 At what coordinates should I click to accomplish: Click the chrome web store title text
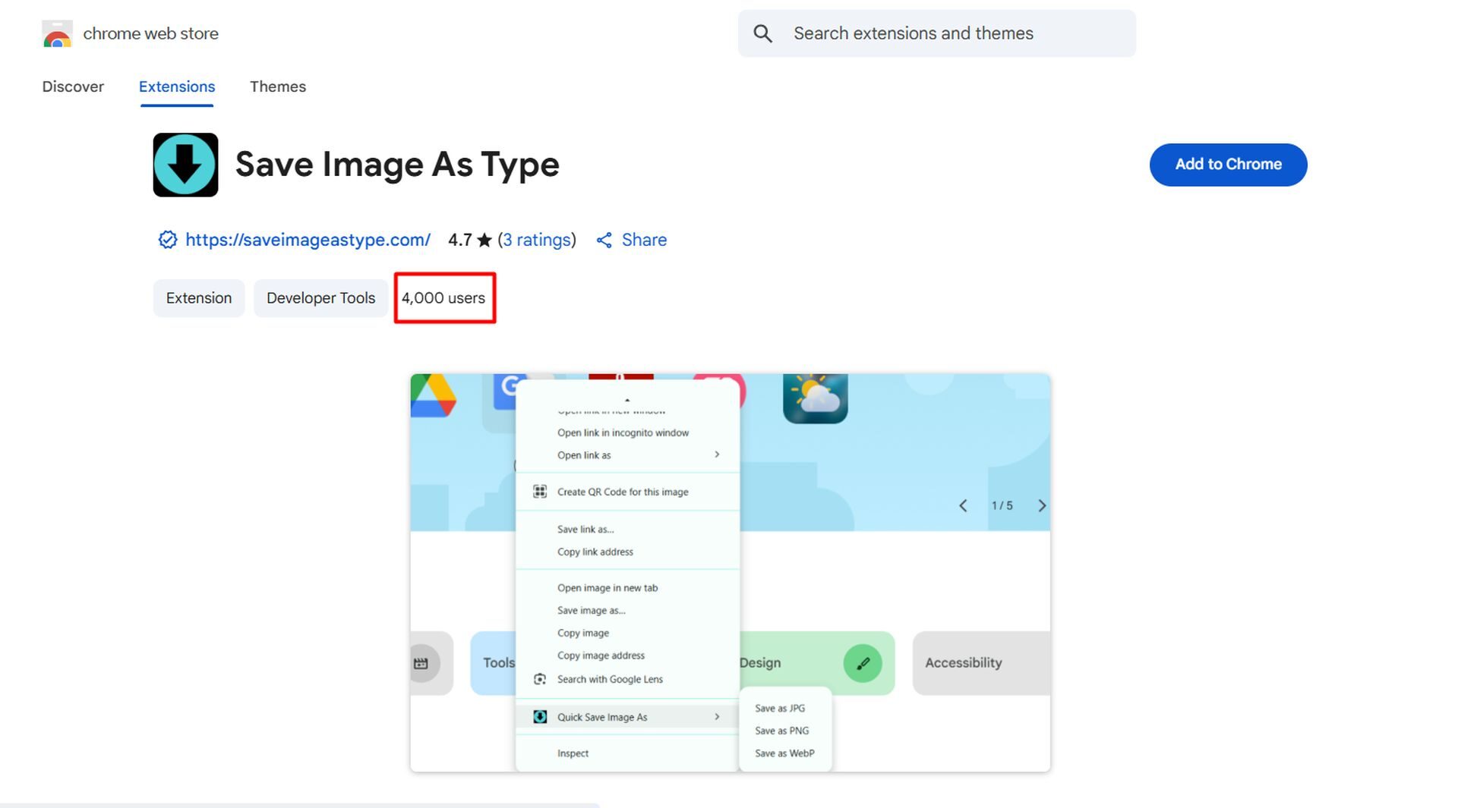(x=150, y=33)
